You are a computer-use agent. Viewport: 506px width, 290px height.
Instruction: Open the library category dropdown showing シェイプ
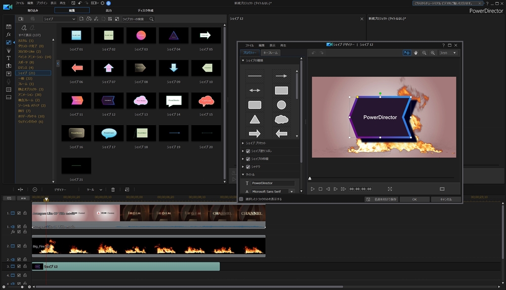[59, 19]
